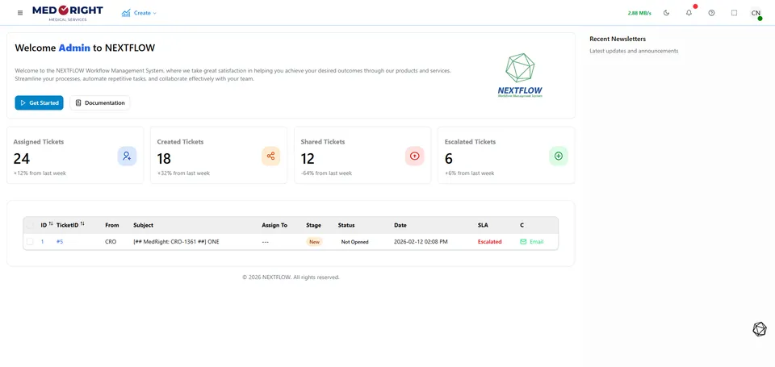775x367 pixels.
Task: Click the Assign To column header
Action: (x=274, y=225)
